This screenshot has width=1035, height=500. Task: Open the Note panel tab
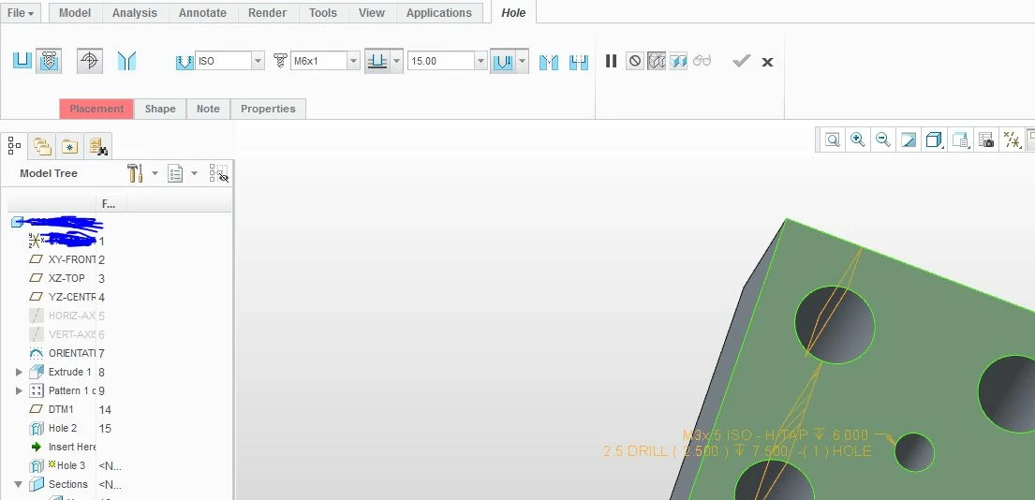click(208, 109)
